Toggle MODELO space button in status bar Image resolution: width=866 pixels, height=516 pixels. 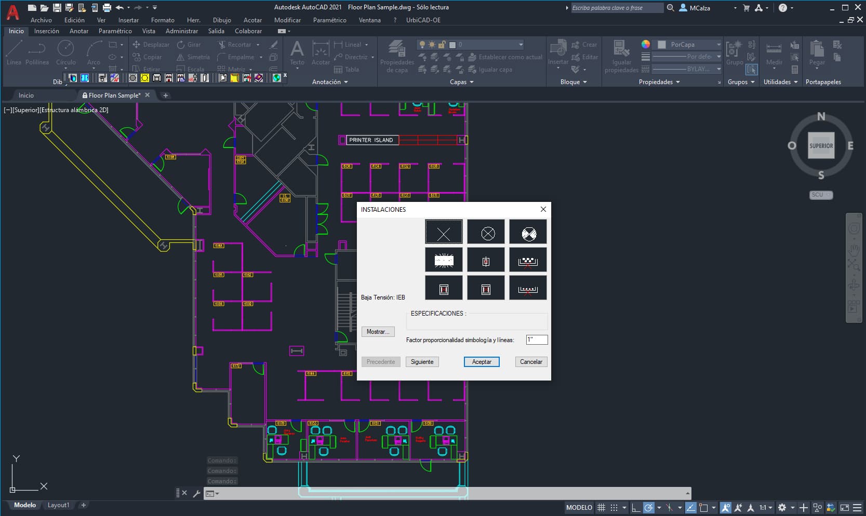(579, 507)
